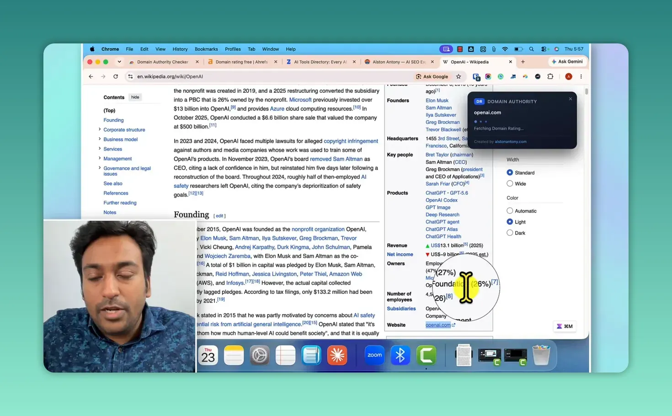Open Notes from the Dock
The height and width of the screenshot is (416, 672).
pos(234,355)
